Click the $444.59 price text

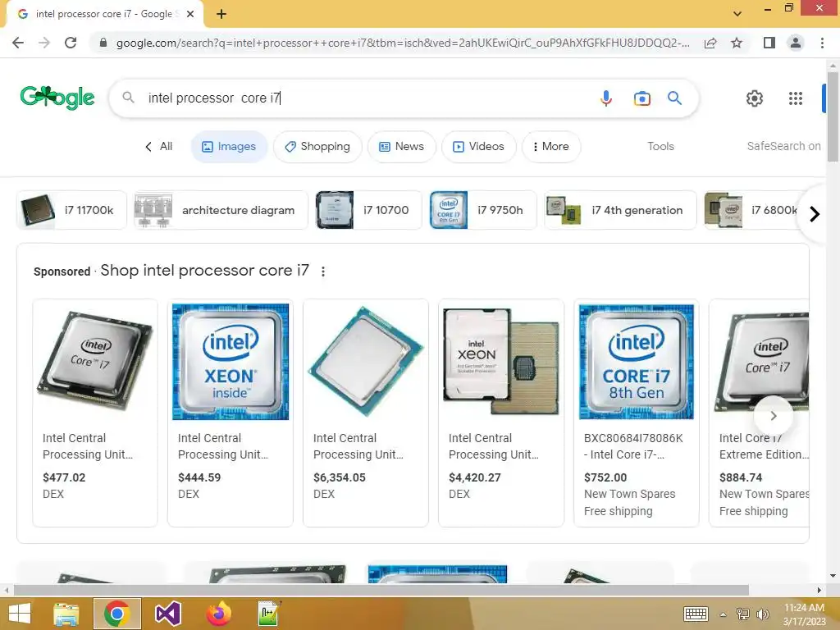pos(199,477)
